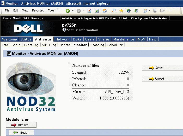
Task: Open the Tools menu
Action: pyautogui.click(x=51, y=10)
